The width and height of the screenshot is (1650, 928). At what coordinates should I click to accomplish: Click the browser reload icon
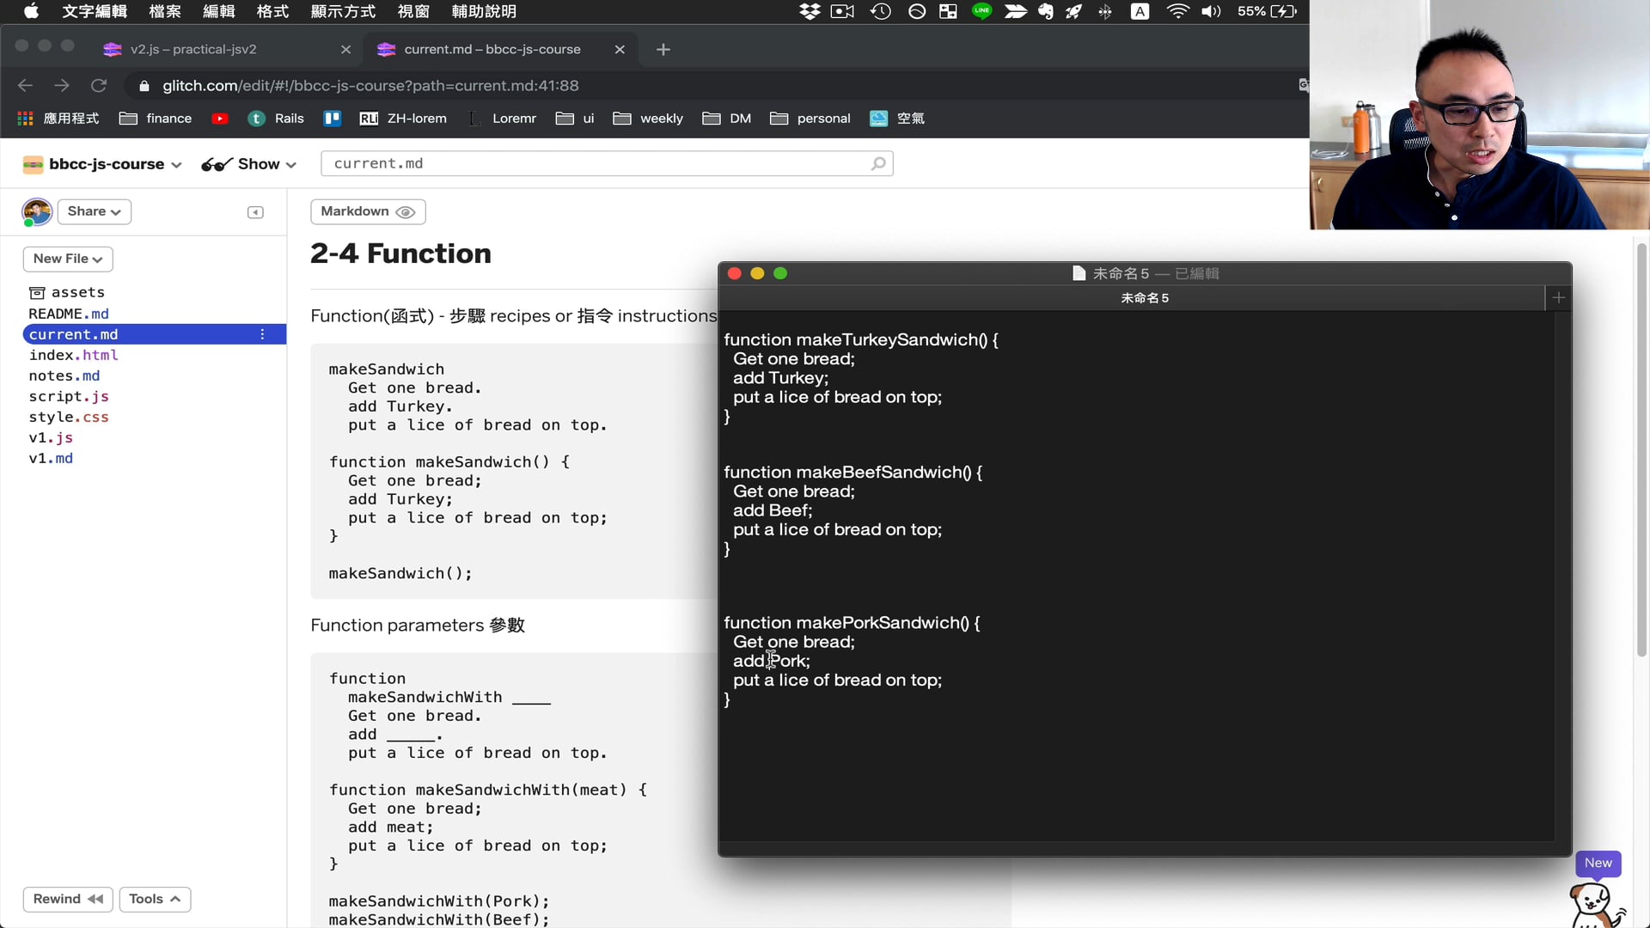(x=99, y=85)
